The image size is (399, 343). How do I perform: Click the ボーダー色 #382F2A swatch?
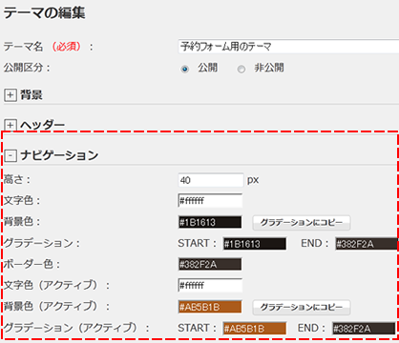[210, 264]
